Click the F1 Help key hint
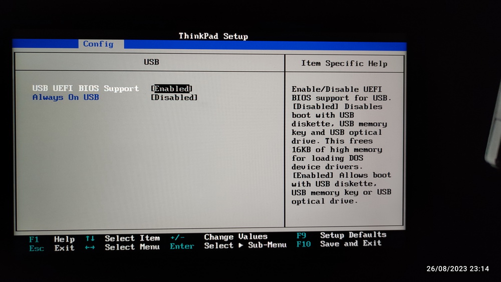The image size is (501, 282). (52, 239)
